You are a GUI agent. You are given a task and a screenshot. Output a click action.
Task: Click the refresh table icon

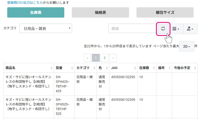pyautogui.click(x=163, y=29)
